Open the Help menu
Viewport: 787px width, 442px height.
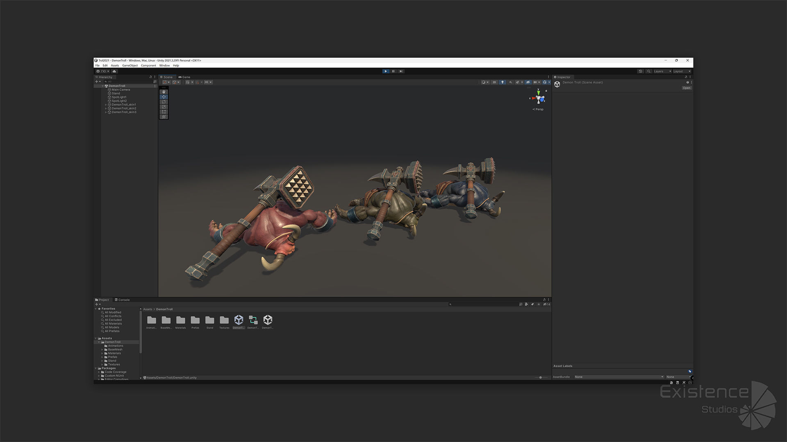pyautogui.click(x=176, y=65)
